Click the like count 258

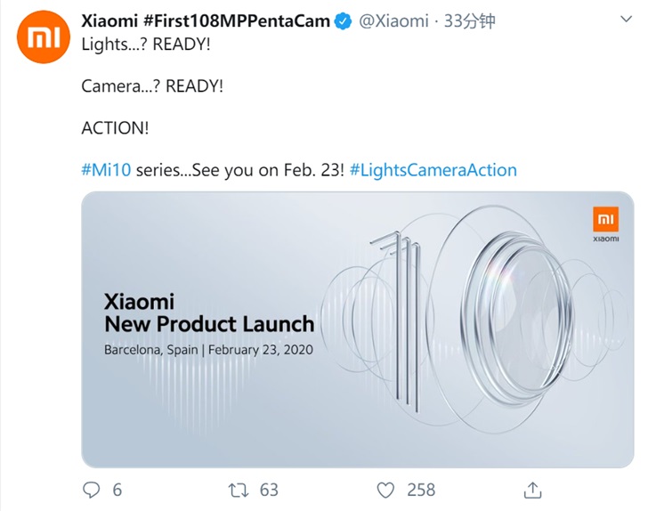[x=420, y=490]
